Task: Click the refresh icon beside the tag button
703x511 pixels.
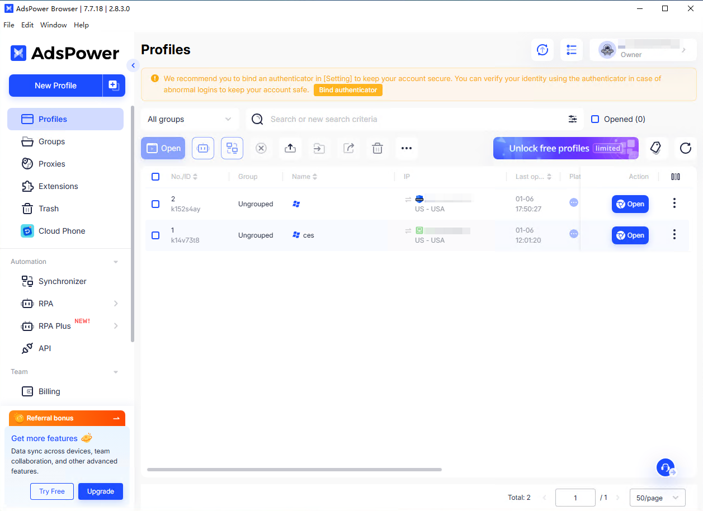Action: coord(685,148)
